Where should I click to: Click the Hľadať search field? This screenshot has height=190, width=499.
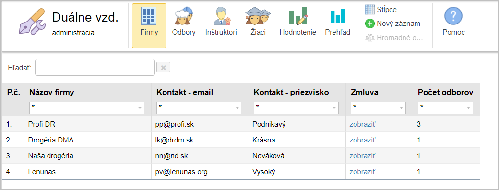[x=95, y=68]
